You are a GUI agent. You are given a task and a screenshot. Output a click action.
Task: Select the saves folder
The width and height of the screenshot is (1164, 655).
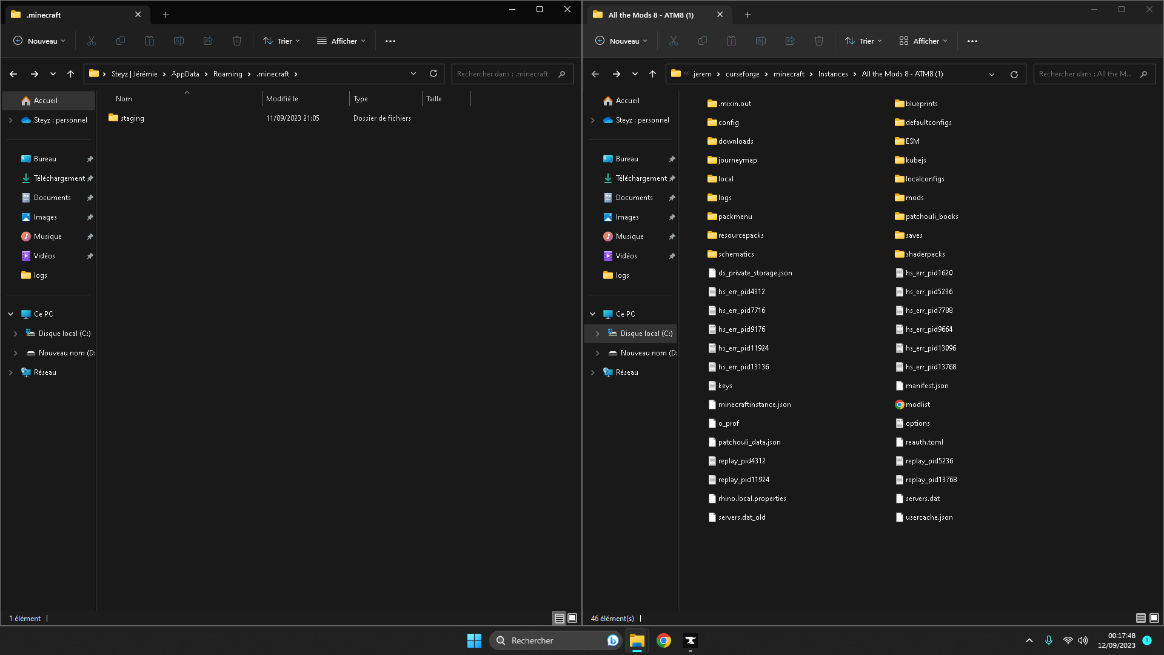909,235
